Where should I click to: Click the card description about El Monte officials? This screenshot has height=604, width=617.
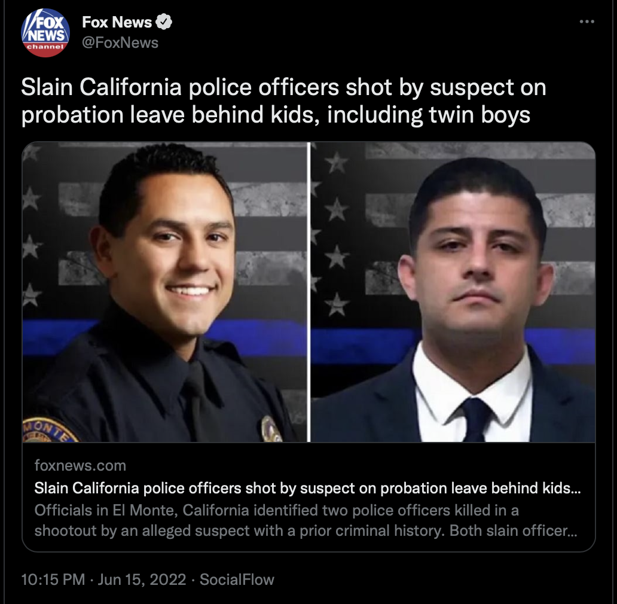point(306,520)
